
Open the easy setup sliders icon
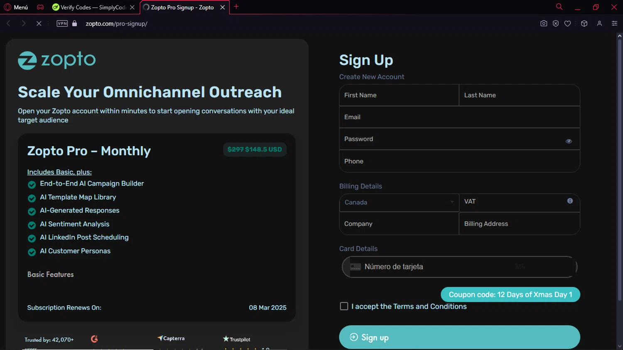pyautogui.click(x=614, y=24)
